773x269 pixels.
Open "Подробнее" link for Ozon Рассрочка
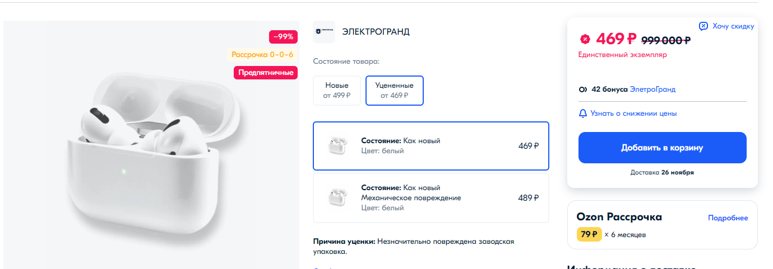(728, 218)
